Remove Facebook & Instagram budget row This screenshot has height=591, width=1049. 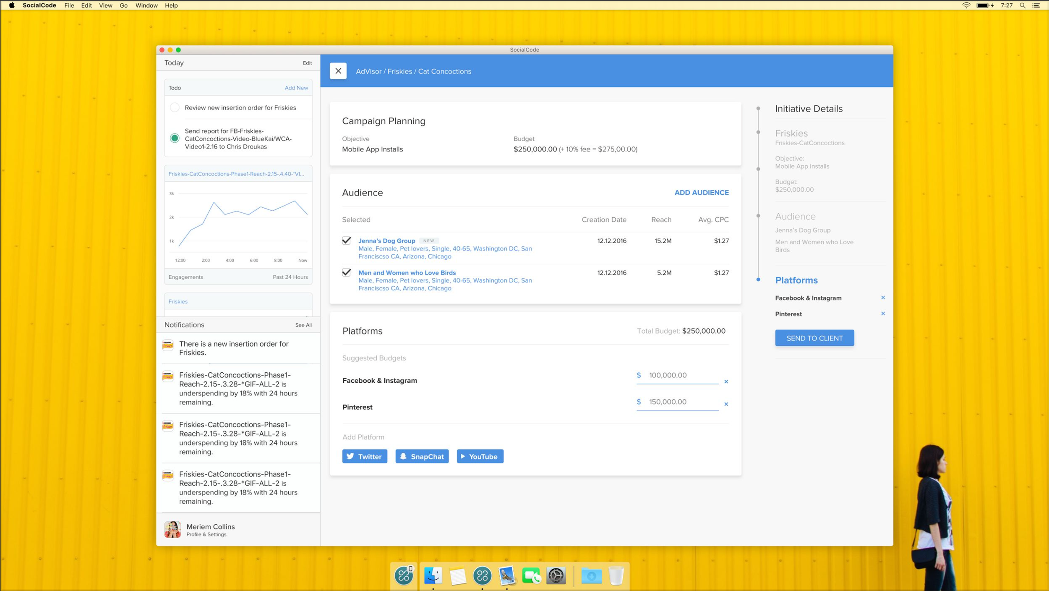pos(726,382)
